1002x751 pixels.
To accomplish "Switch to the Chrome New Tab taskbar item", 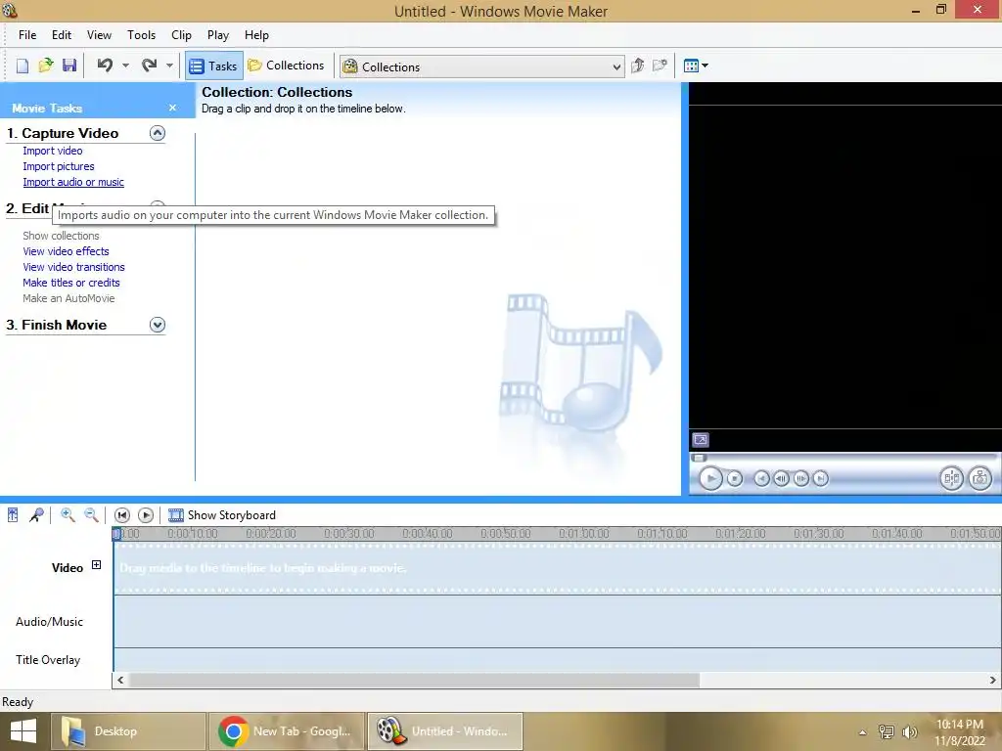I will pos(287,731).
